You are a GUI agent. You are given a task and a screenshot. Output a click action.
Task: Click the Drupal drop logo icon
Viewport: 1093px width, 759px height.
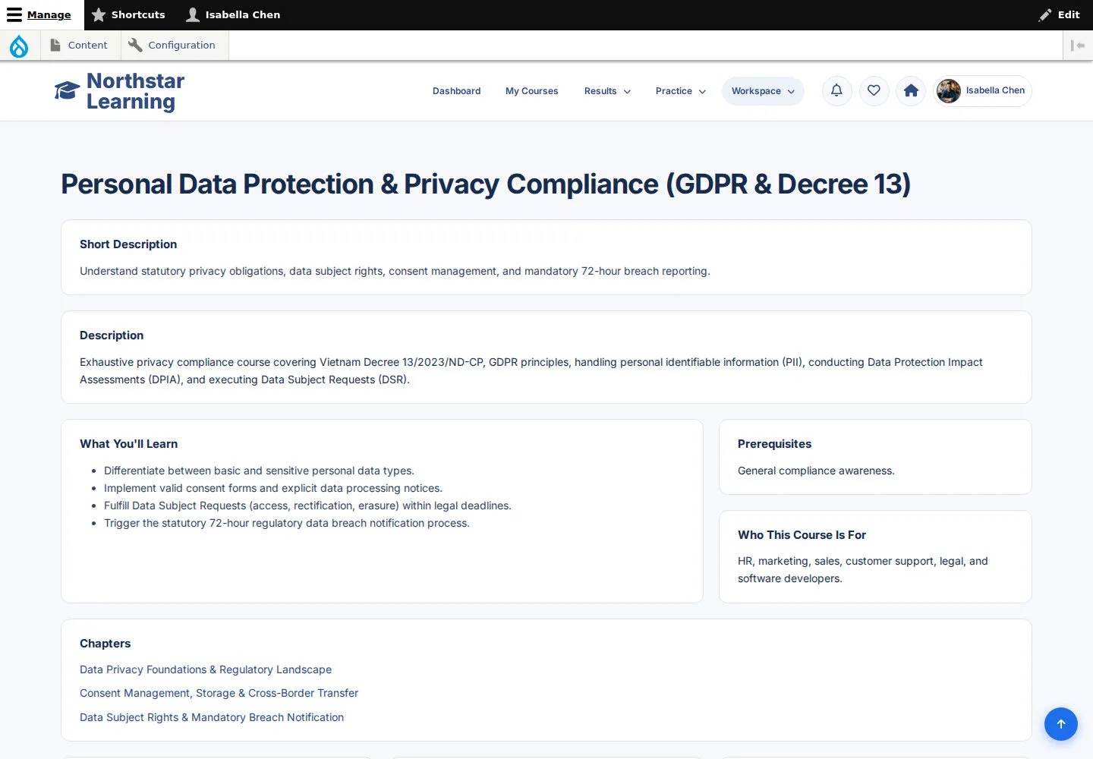tap(19, 46)
